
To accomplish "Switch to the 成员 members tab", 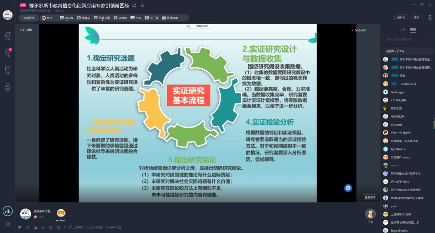I will (x=413, y=30).
